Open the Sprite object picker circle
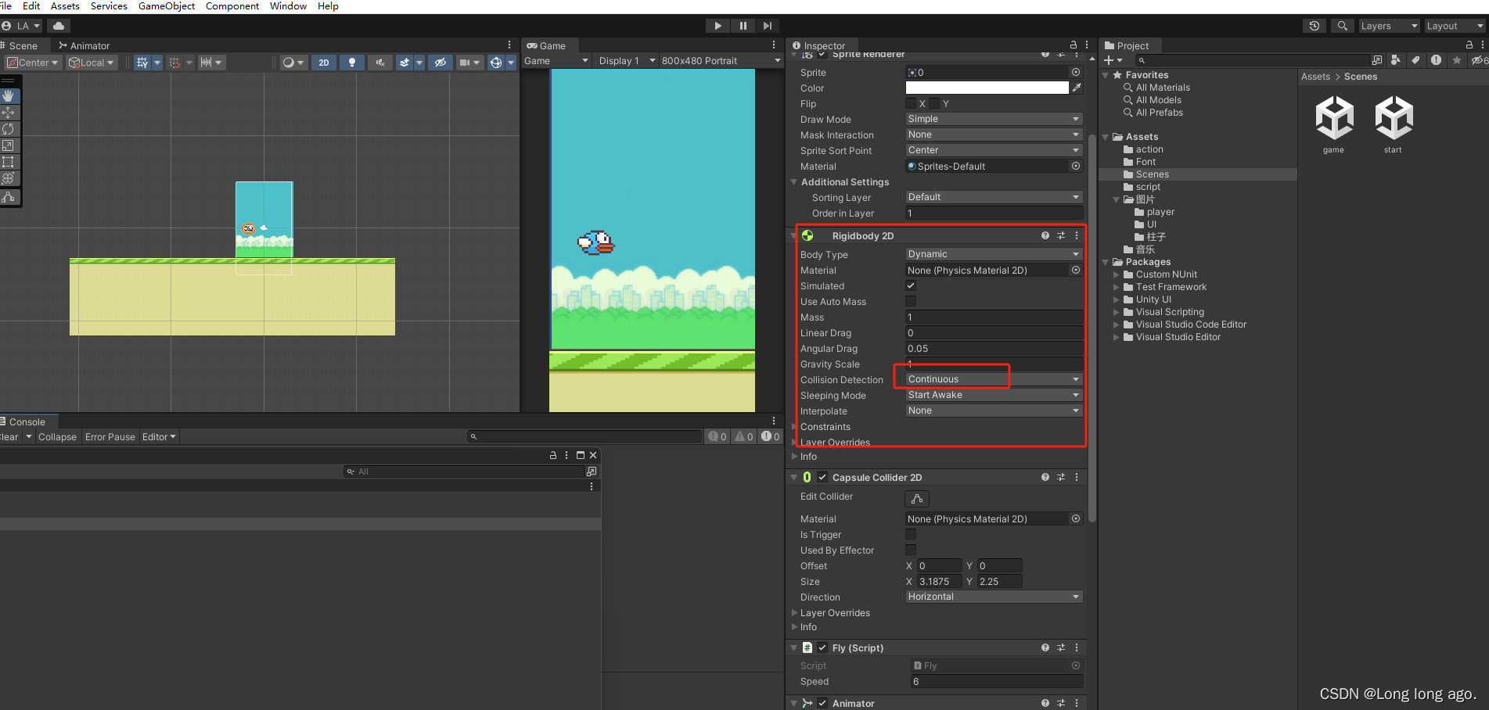Viewport: 1489px width, 710px height. coord(1076,72)
